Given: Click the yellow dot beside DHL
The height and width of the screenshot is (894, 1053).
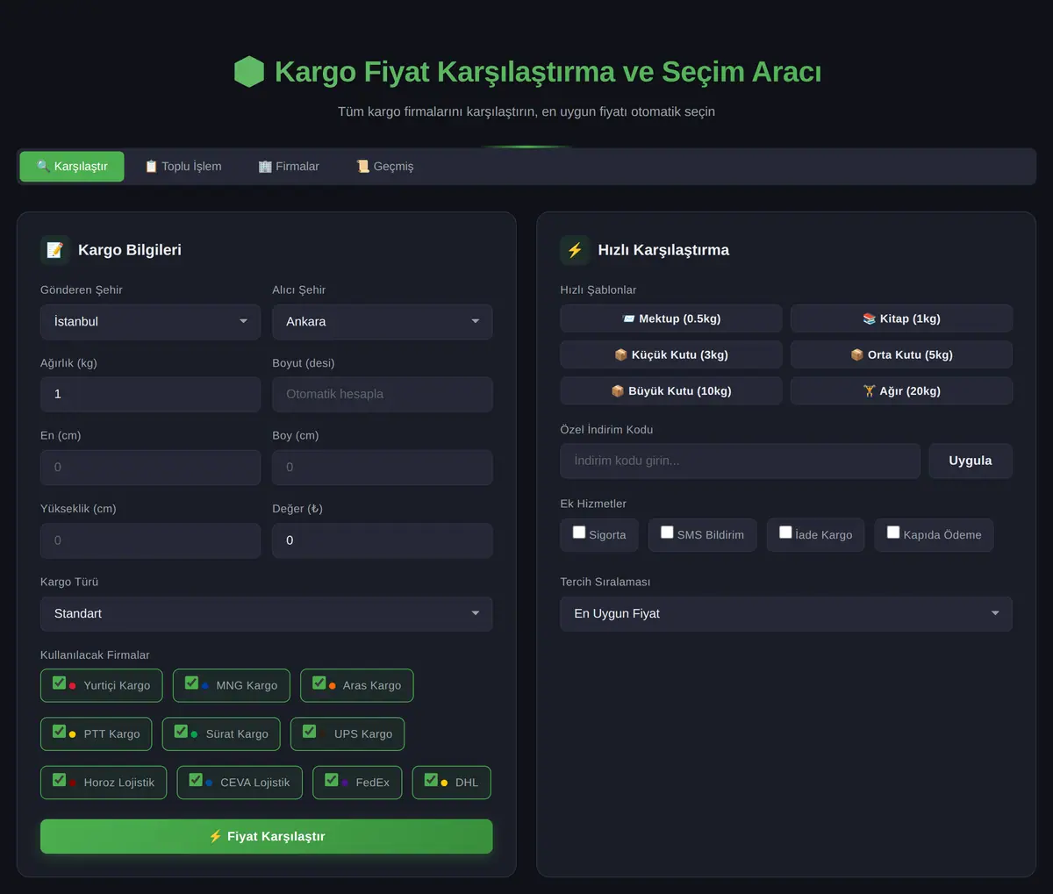Looking at the screenshot, I should pos(444,783).
